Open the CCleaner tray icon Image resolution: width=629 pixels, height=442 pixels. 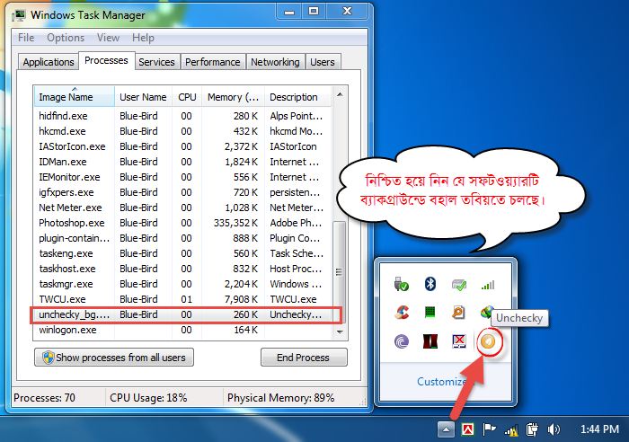coord(402,312)
